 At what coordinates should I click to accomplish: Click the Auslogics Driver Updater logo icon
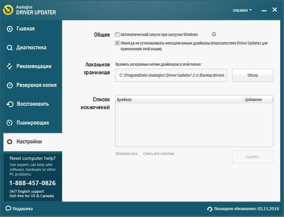click(x=8, y=10)
